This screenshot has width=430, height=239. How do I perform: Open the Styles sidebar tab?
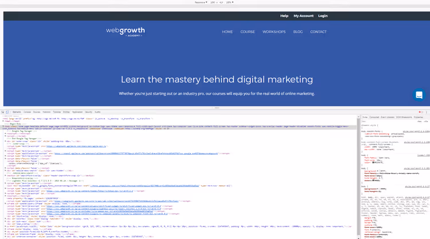[x=365, y=117]
